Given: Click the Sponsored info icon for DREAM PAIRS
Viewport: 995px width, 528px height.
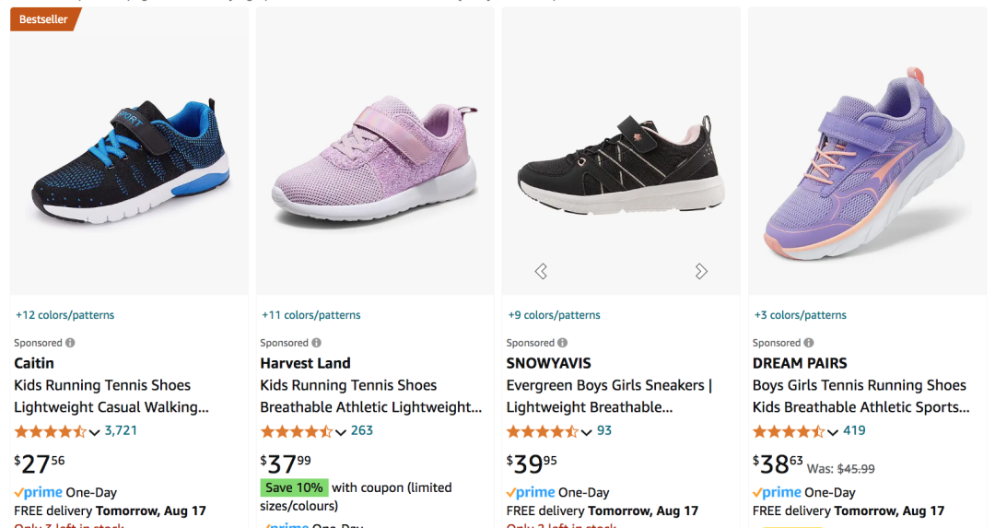Looking at the screenshot, I should click(808, 343).
